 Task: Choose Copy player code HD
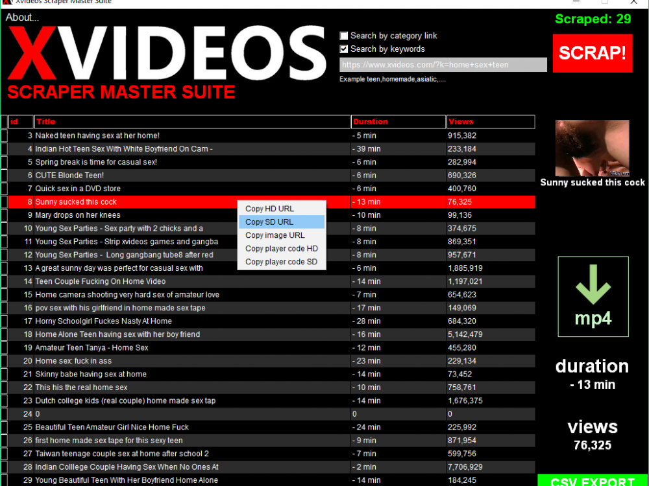point(282,248)
